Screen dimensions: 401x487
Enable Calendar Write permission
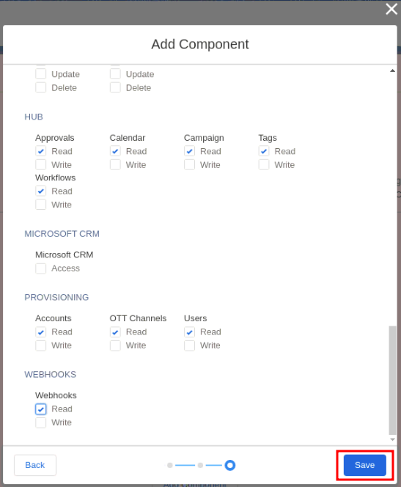click(x=115, y=164)
